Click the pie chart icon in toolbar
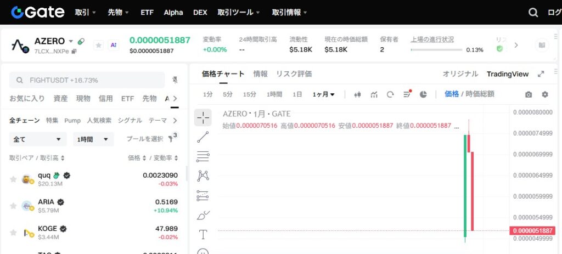This screenshot has height=254, width=562. click(x=423, y=94)
